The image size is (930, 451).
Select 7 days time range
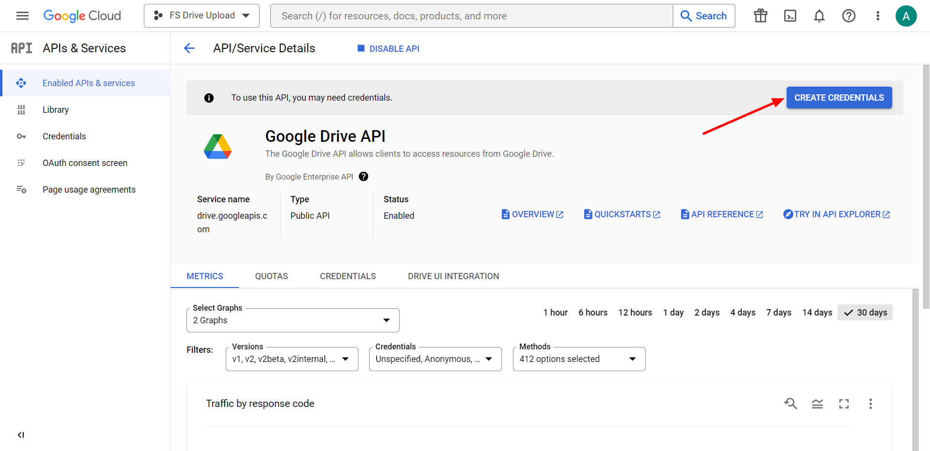click(x=779, y=313)
